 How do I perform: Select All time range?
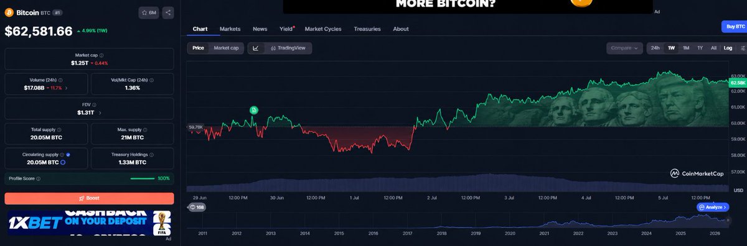coord(713,48)
